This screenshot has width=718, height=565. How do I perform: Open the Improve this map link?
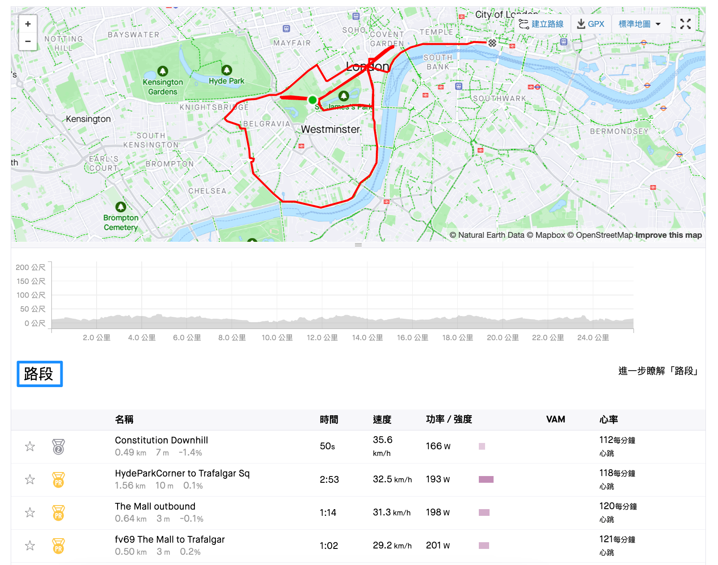click(x=668, y=235)
